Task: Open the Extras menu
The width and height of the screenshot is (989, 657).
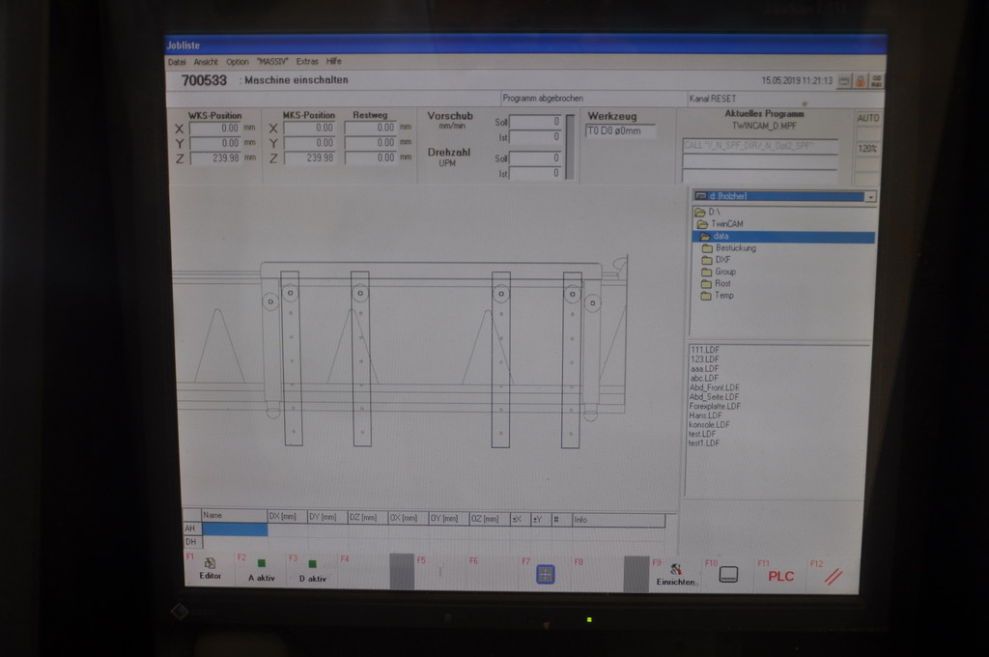Action: 307,62
